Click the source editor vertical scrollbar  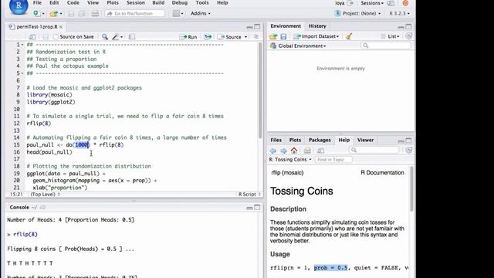260,91
